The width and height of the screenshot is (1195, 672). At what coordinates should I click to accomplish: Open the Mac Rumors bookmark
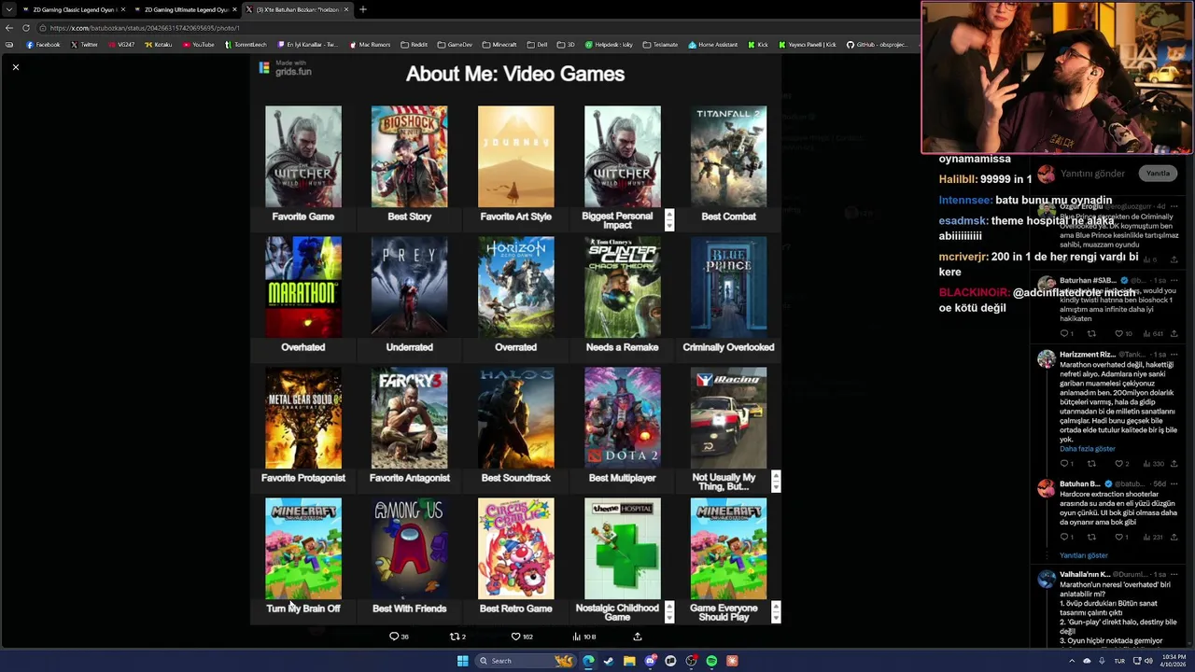pos(370,45)
